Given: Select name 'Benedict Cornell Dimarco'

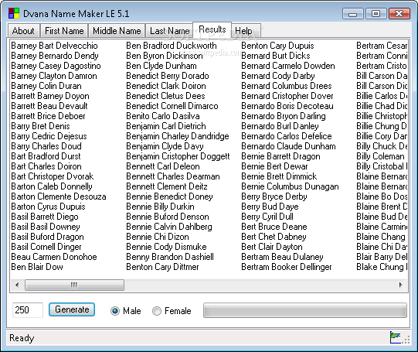Looking at the screenshot, I should tap(172, 106).
